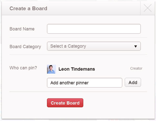Click the dropdown arrow for Board Category
Screen dimensions: 157x121
136,46
